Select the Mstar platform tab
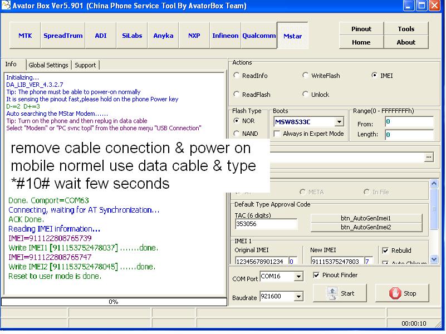The image size is (446, 334). tap(293, 36)
